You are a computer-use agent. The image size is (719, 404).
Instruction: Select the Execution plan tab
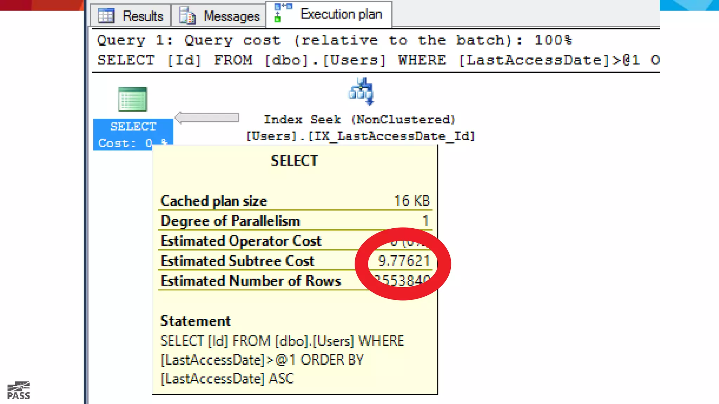pos(341,14)
